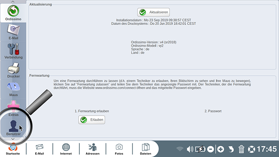The width and height of the screenshot is (279, 157).
Task: Open Adressen from the bottom app bar
Action: [93, 149]
